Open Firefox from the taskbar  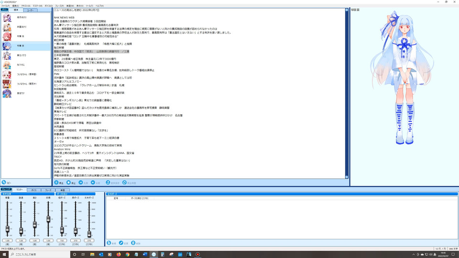click(119, 255)
